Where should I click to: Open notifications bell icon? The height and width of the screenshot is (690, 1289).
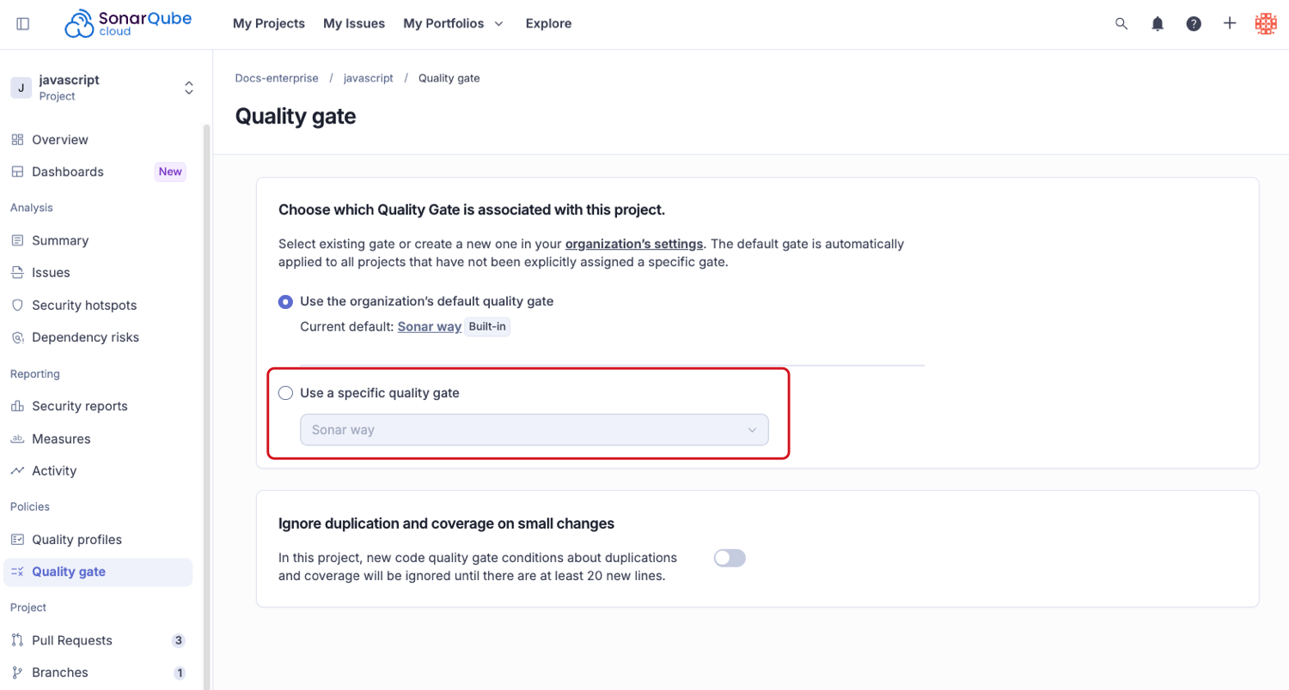(1158, 24)
